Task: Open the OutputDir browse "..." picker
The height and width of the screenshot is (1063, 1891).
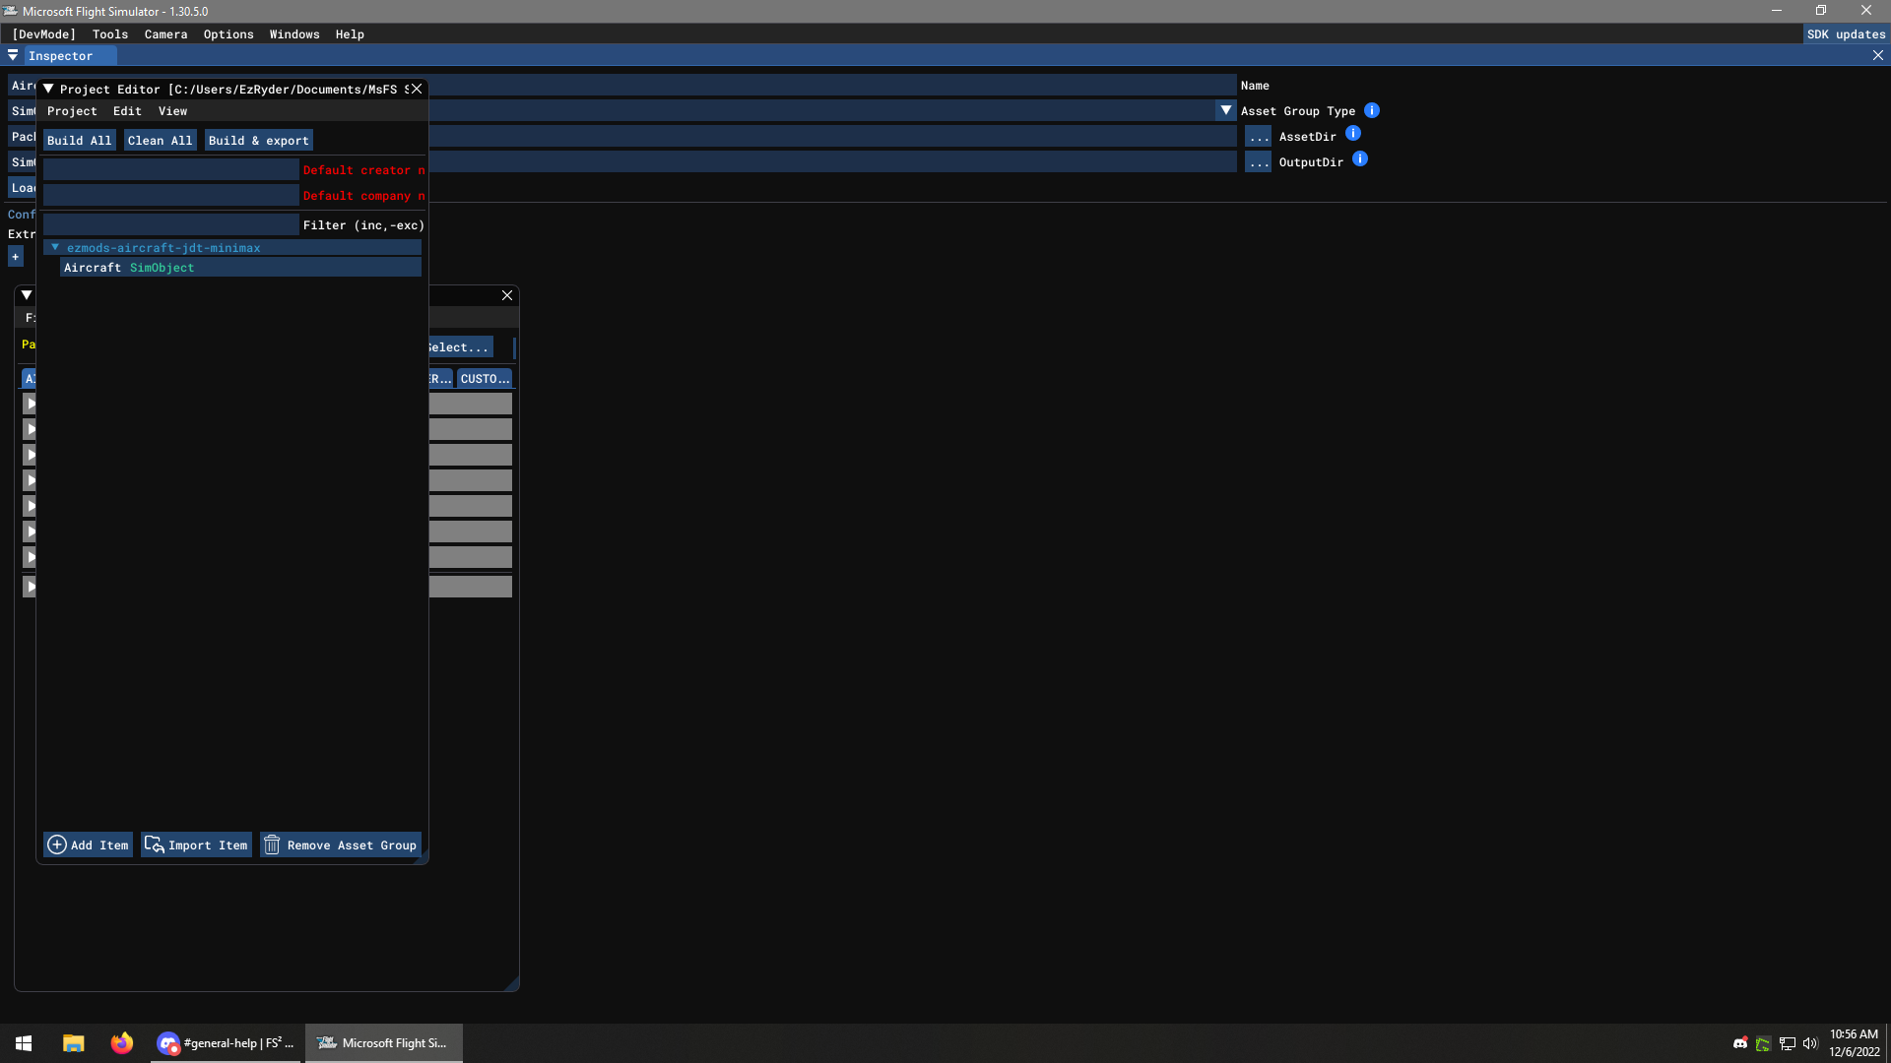Action: pyautogui.click(x=1258, y=162)
